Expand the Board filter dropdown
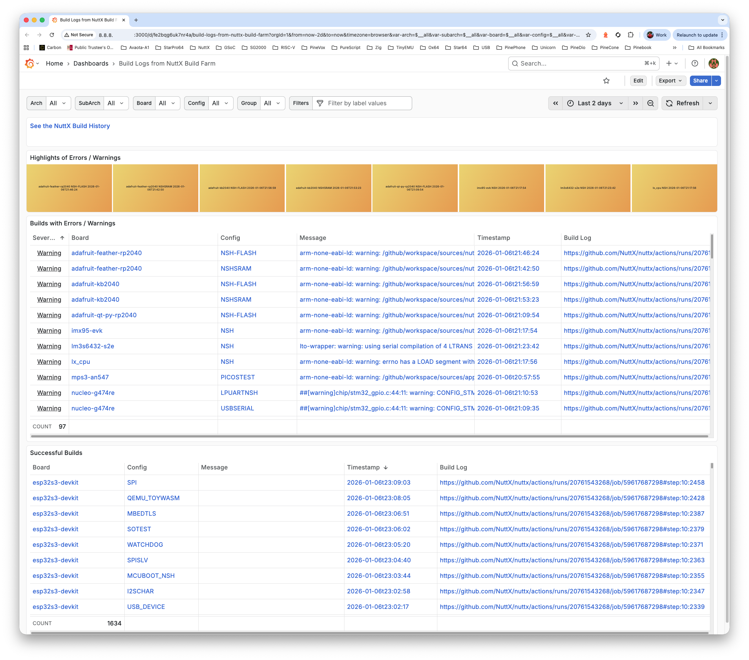This screenshot has width=749, height=660. [x=167, y=103]
